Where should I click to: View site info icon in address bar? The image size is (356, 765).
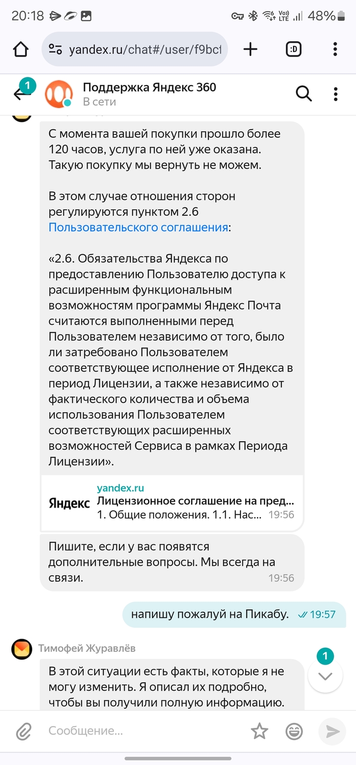pos(55,49)
